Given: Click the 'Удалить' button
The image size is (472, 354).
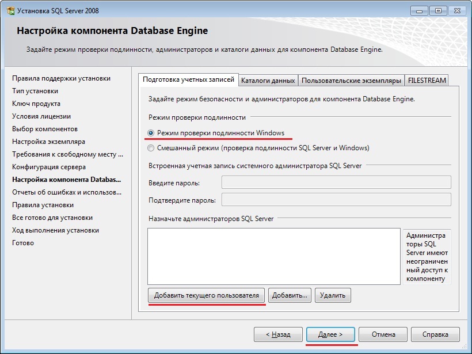Looking at the screenshot, I should pyautogui.click(x=333, y=295).
